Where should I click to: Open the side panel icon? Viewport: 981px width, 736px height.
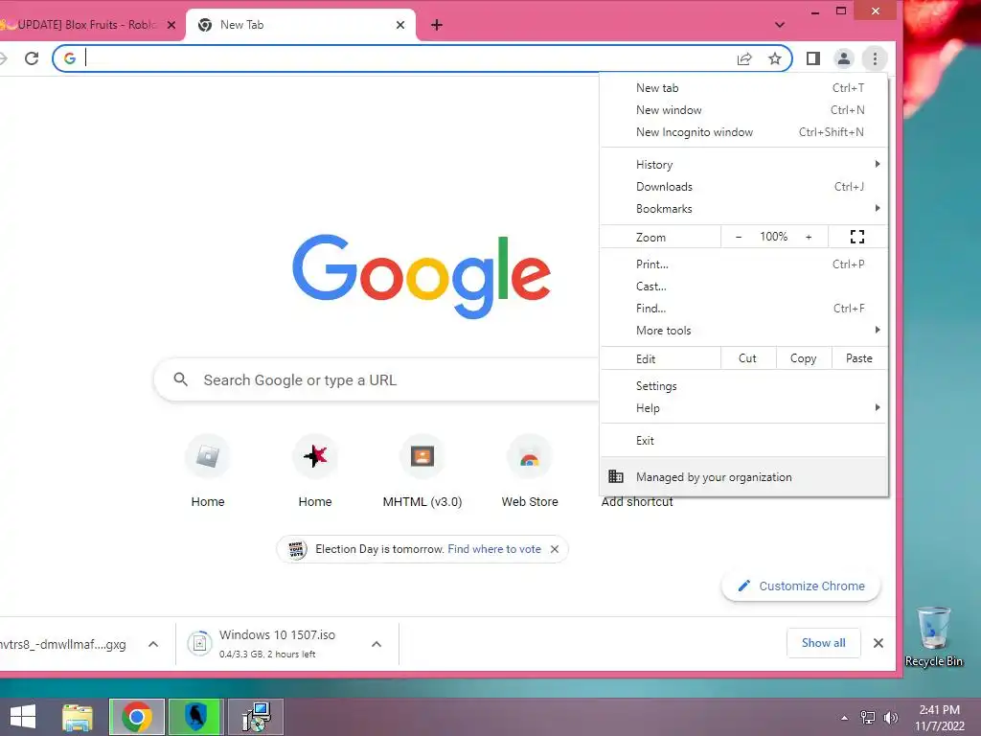click(x=812, y=58)
